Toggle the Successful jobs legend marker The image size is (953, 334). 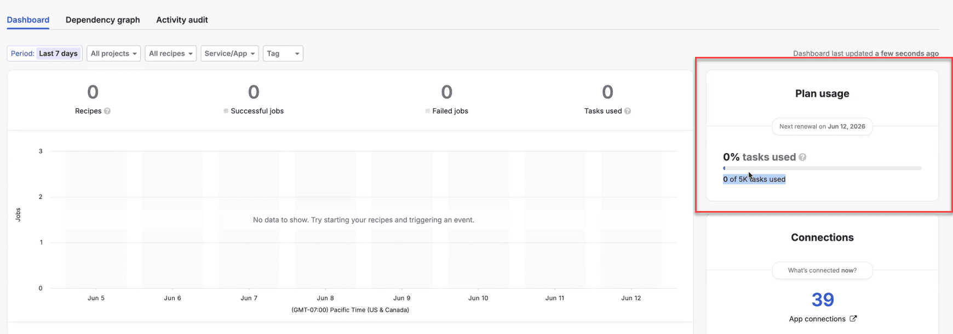click(226, 111)
